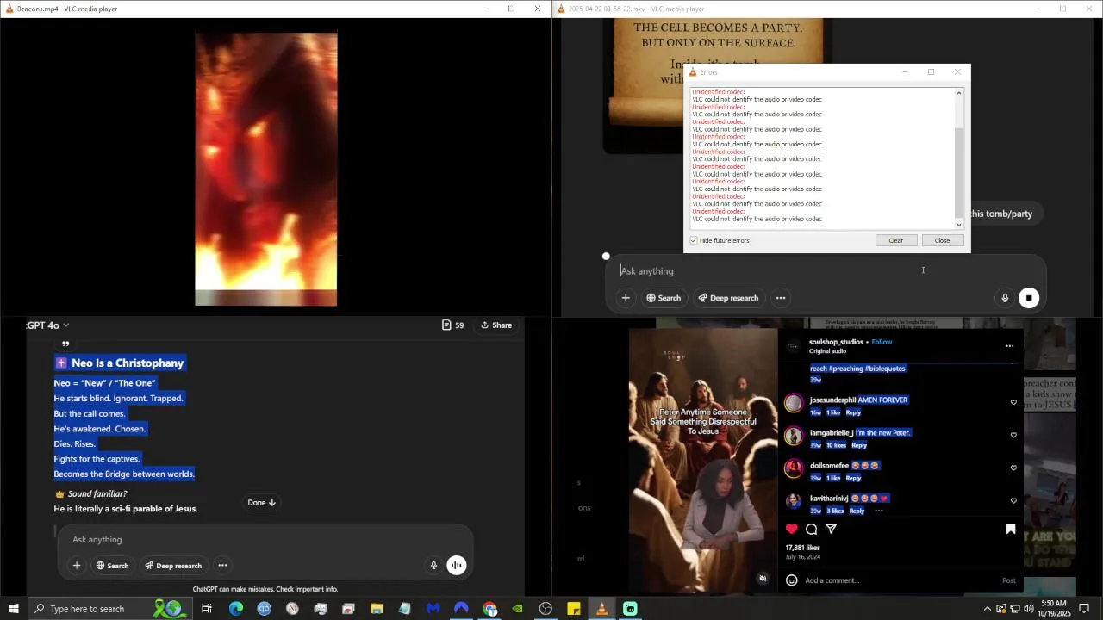Open the GPT 4o model dropdown
Screen dimensions: 1103x620
48,325
